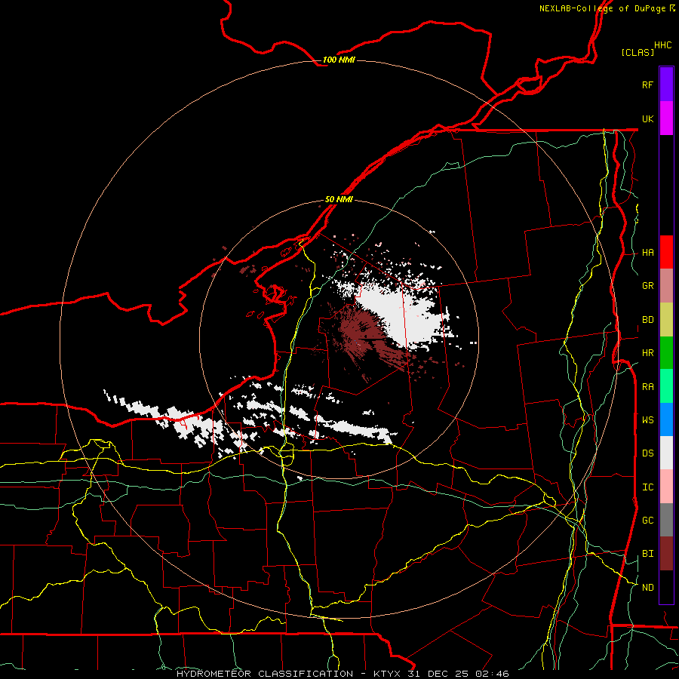Click the "RA" legend label

pyautogui.click(x=647, y=386)
